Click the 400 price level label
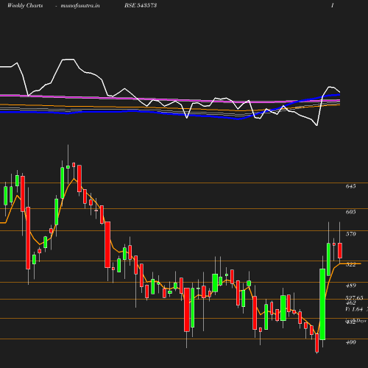The height and width of the screenshot is (368, 368). point(350,342)
